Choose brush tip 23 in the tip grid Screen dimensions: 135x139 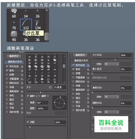29,68
